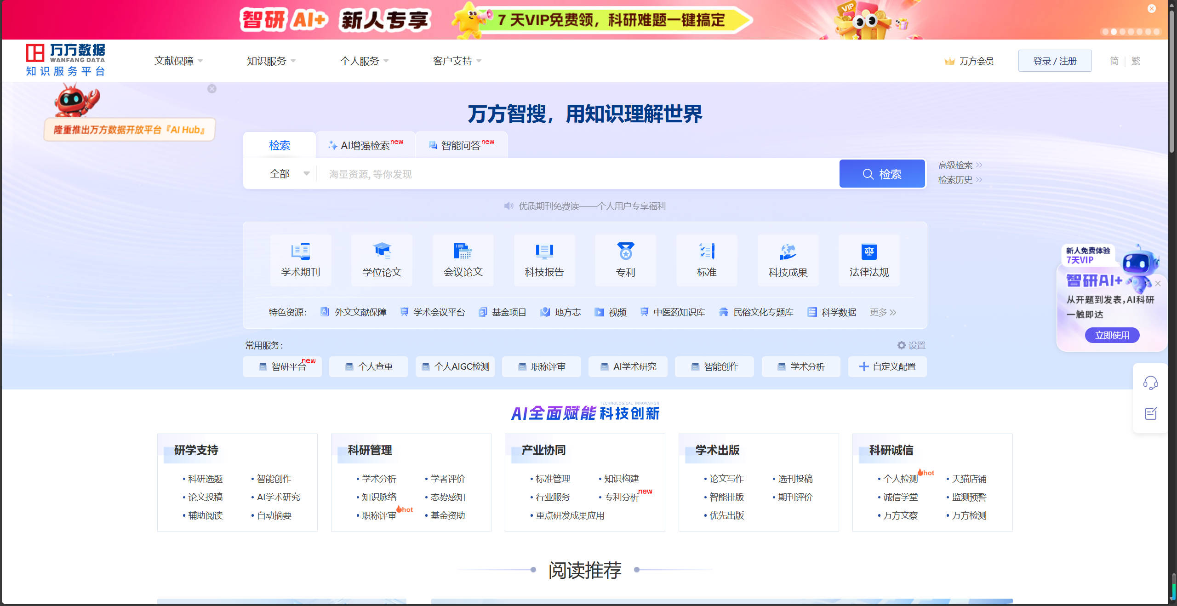Expand the 知识服务 menu
The width and height of the screenshot is (1177, 606).
pyautogui.click(x=271, y=61)
